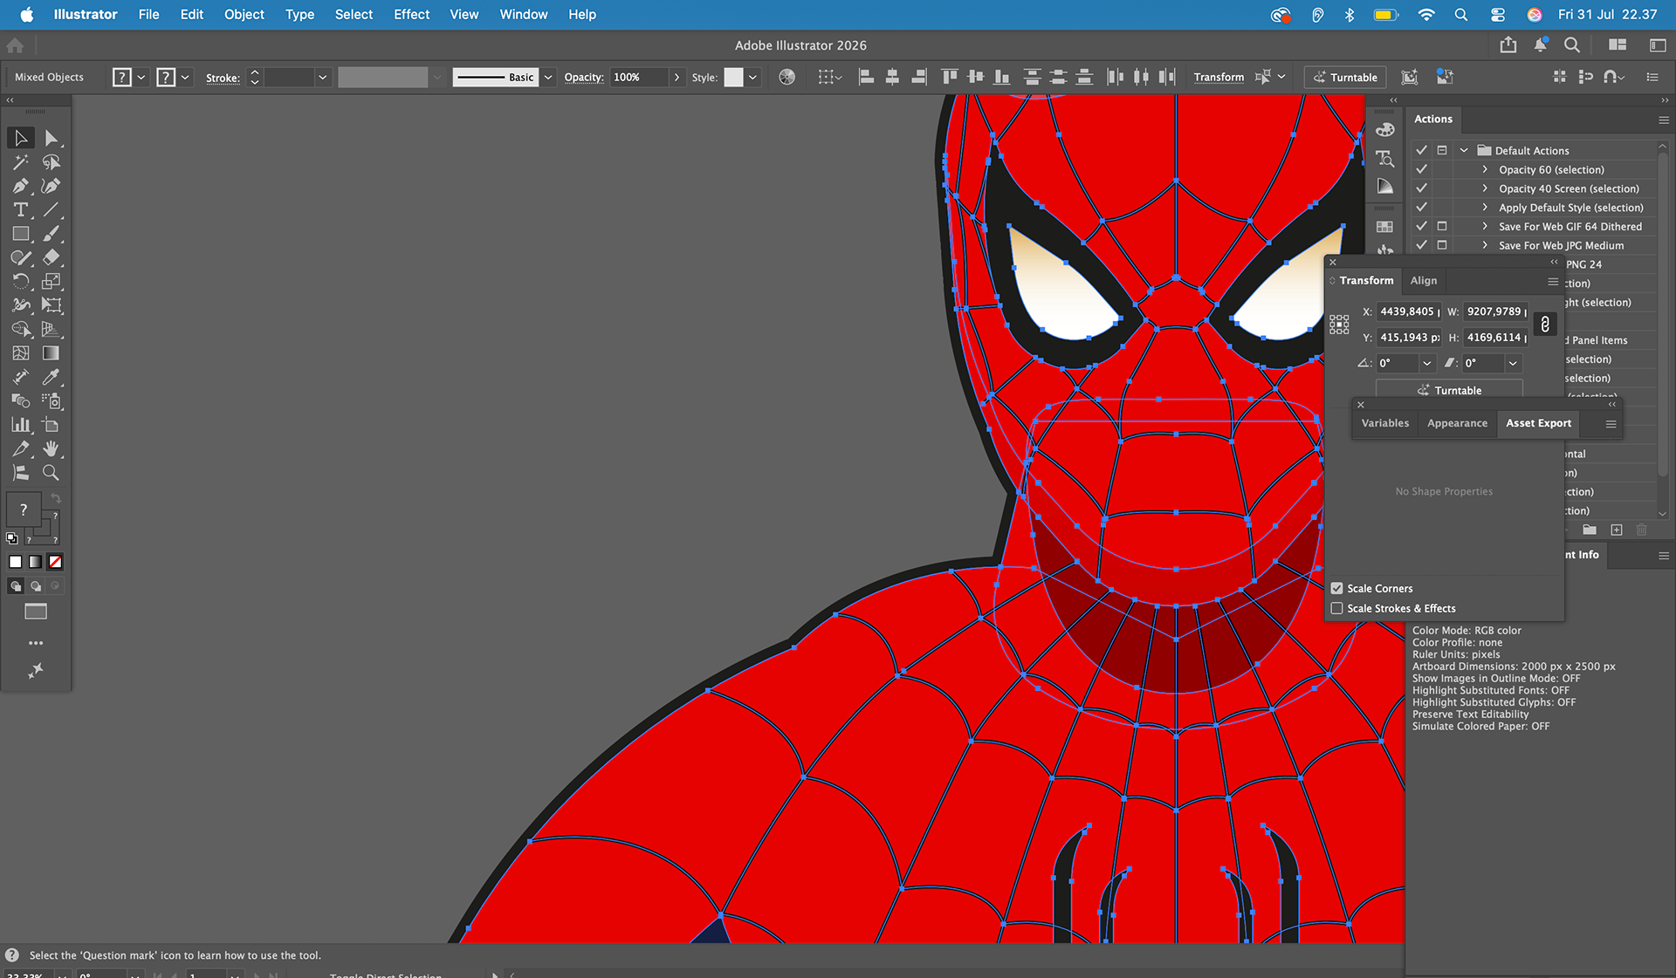Select the Mesh tool
Viewport: 1676px width, 978px height.
21,353
